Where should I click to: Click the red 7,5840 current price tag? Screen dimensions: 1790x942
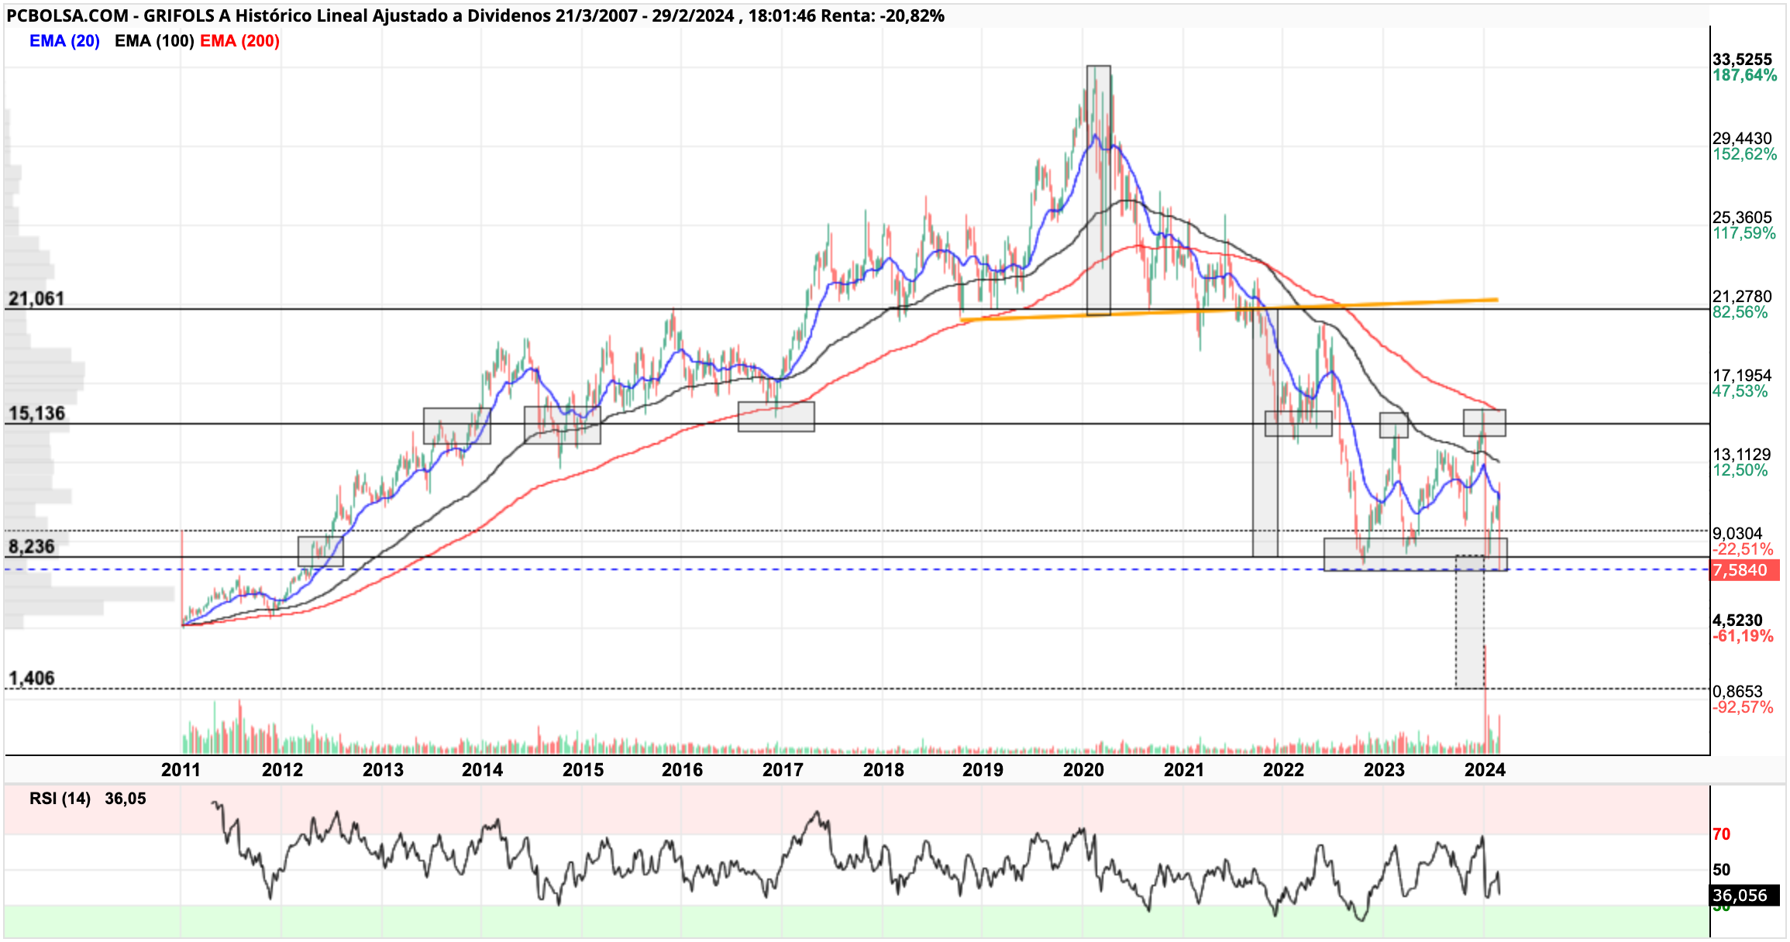[1745, 570]
